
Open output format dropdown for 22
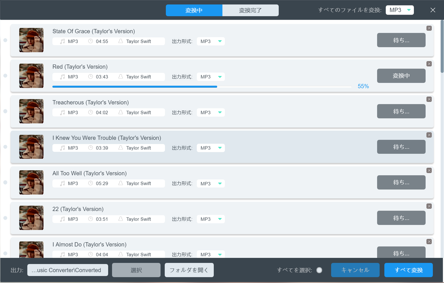pyautogui.click(x=211, y=219)
